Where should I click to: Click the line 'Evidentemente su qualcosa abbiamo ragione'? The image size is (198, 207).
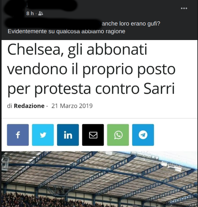(66, 31)
